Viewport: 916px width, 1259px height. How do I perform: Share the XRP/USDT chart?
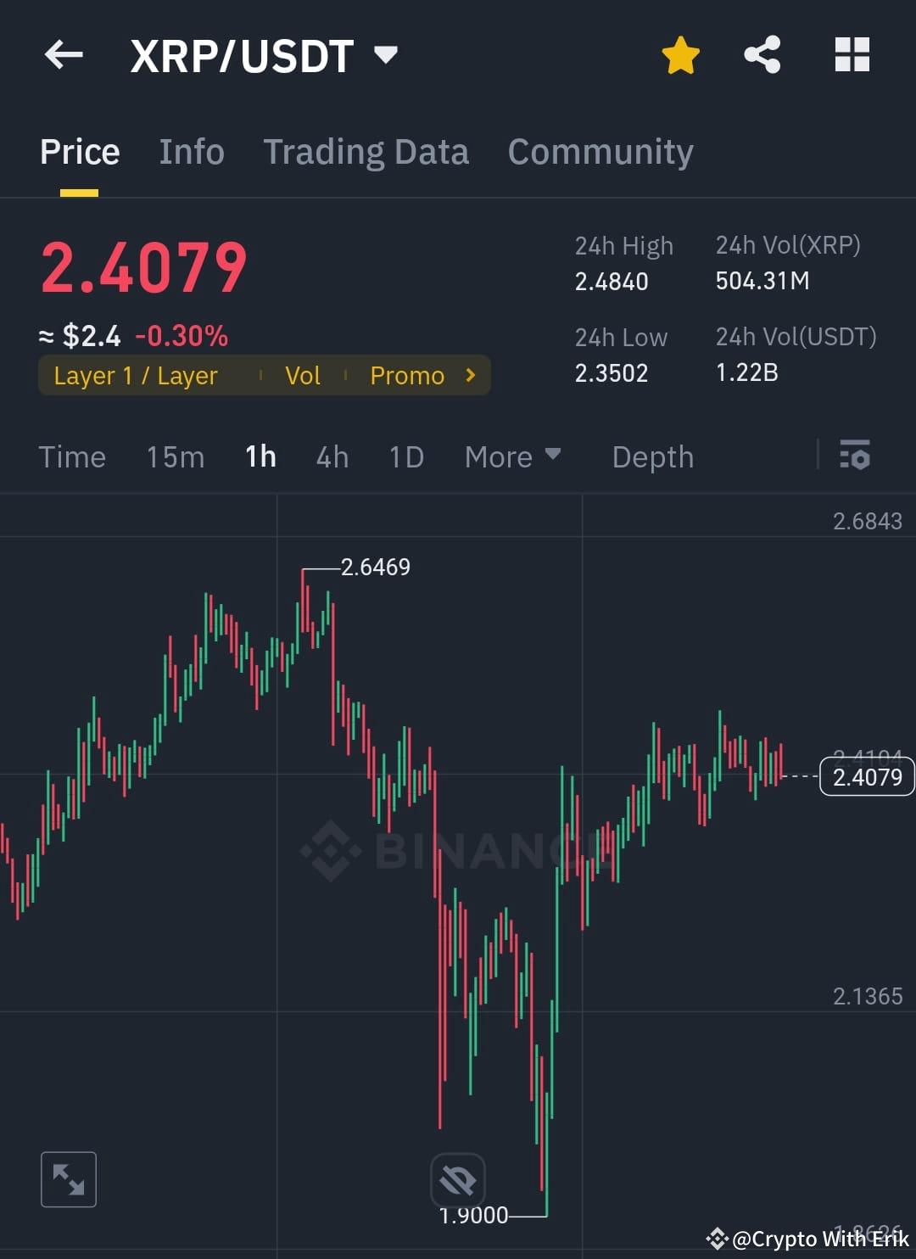(762, 53)
